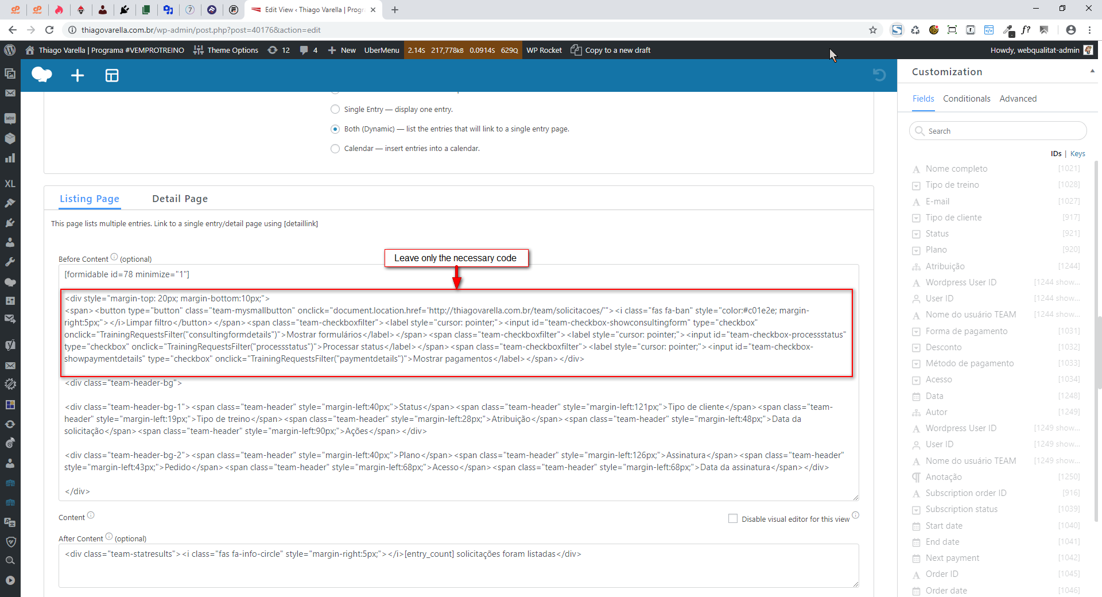Switch field list to IDs

1056,153
